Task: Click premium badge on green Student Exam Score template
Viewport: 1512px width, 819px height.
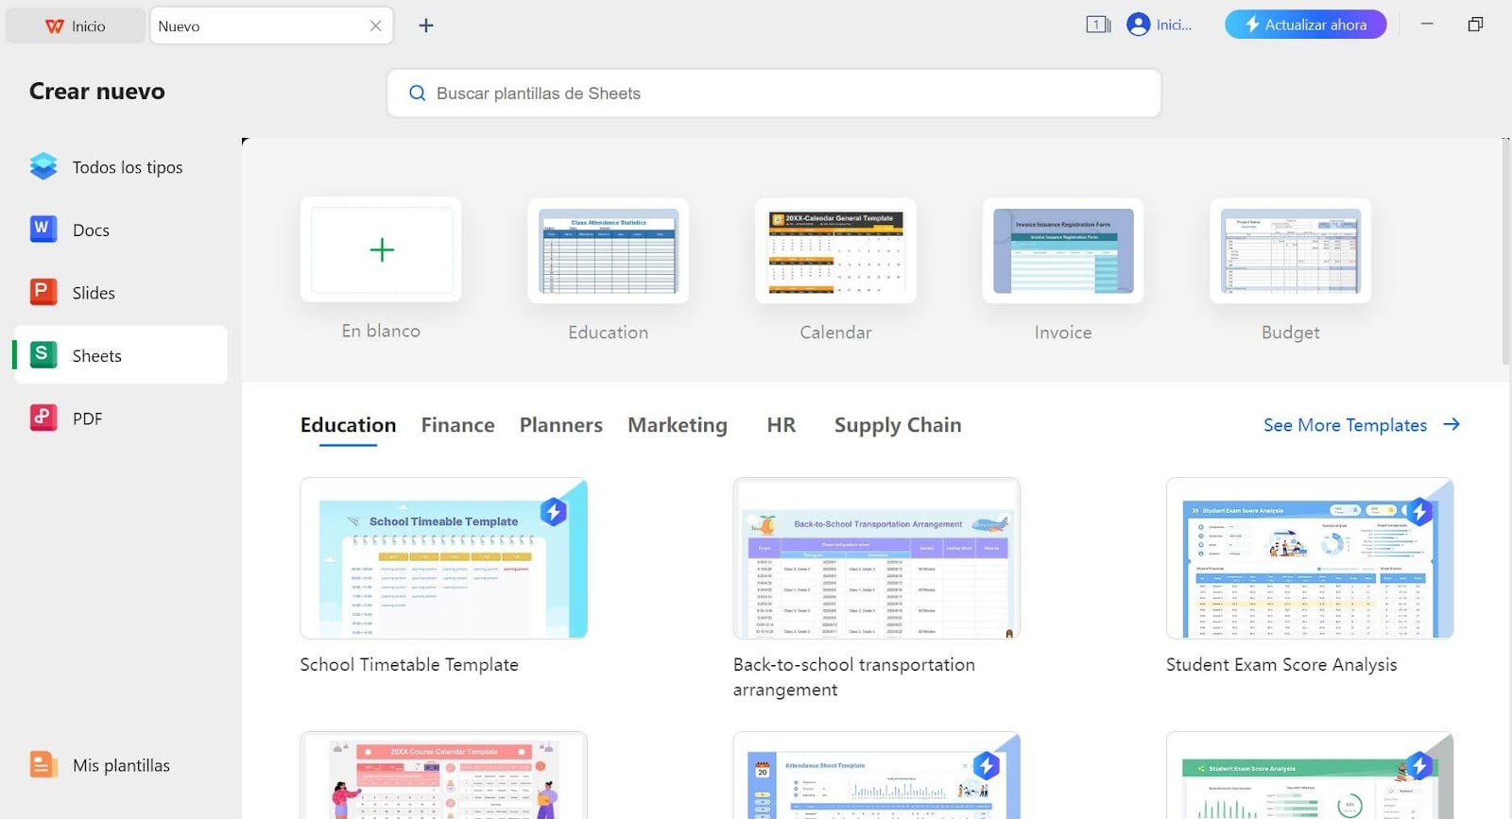Action: (x=1419, y=765)
